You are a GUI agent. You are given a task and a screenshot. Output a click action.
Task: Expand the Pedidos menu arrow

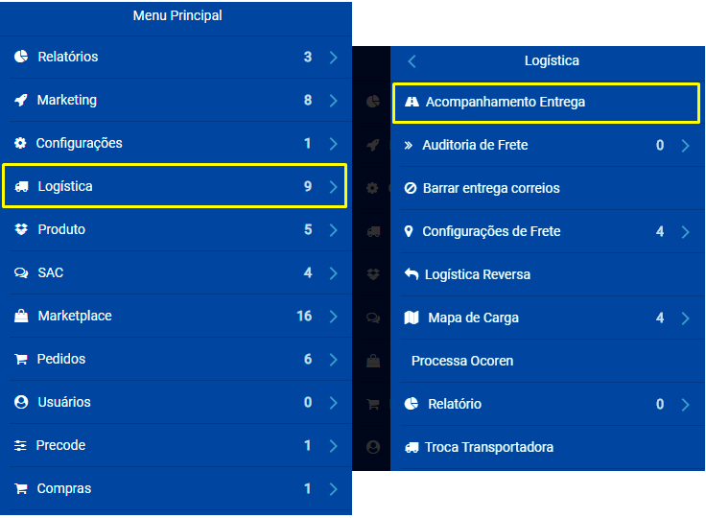[333, 360]
